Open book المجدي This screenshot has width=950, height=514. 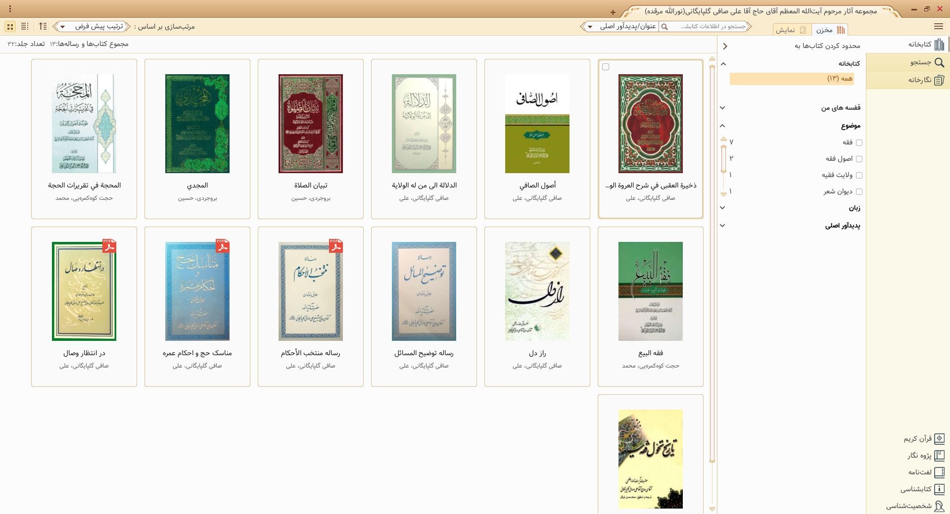point(197,139)
